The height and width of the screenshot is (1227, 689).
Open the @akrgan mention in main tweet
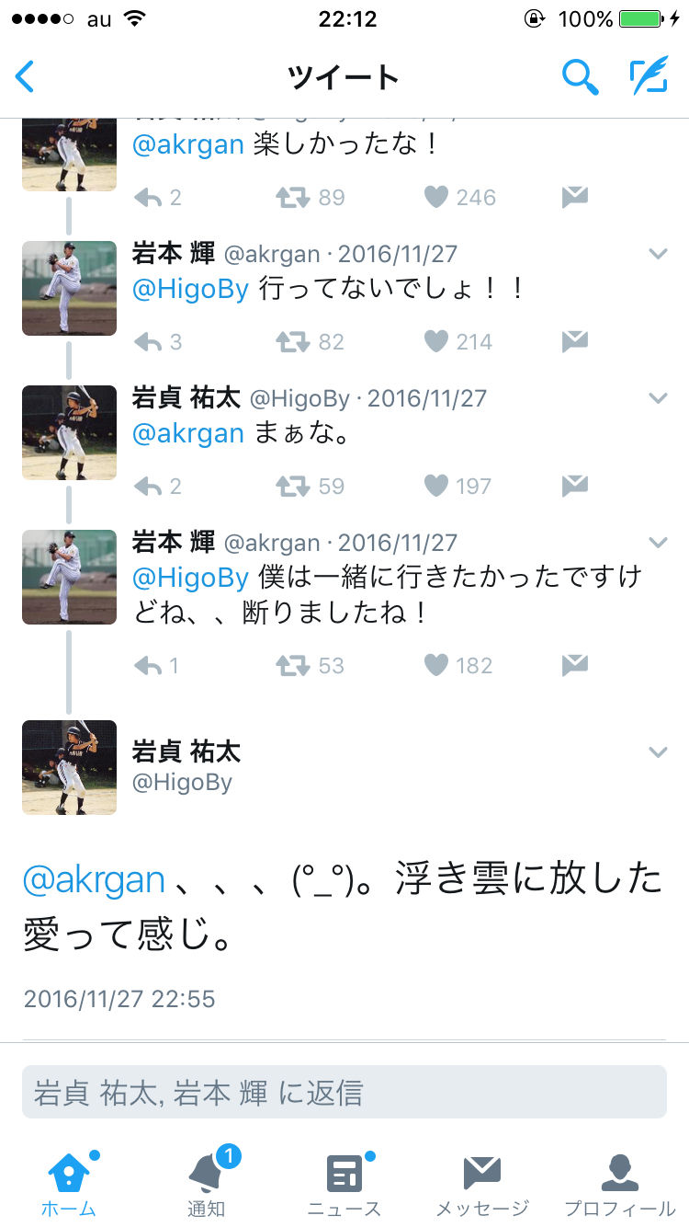94,880
